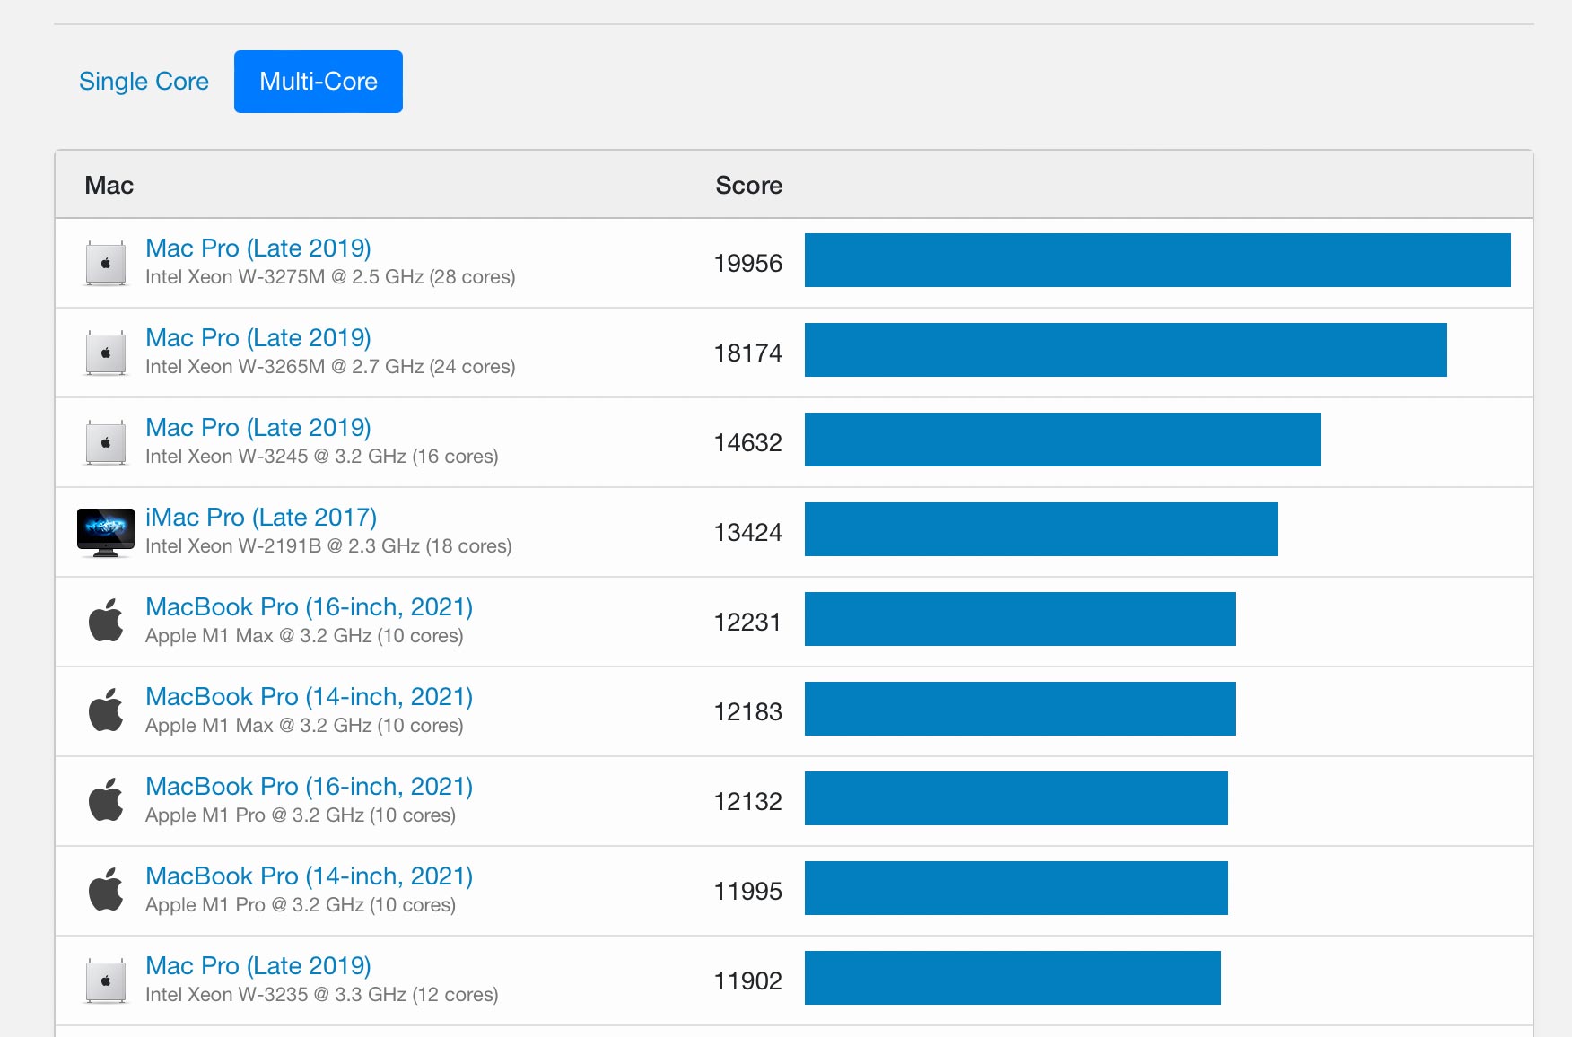Screen dimensions: 1572x1037
Task: Open MacBook Pro 16-inch M1 Max link
Action: click(x=309, y=607)
